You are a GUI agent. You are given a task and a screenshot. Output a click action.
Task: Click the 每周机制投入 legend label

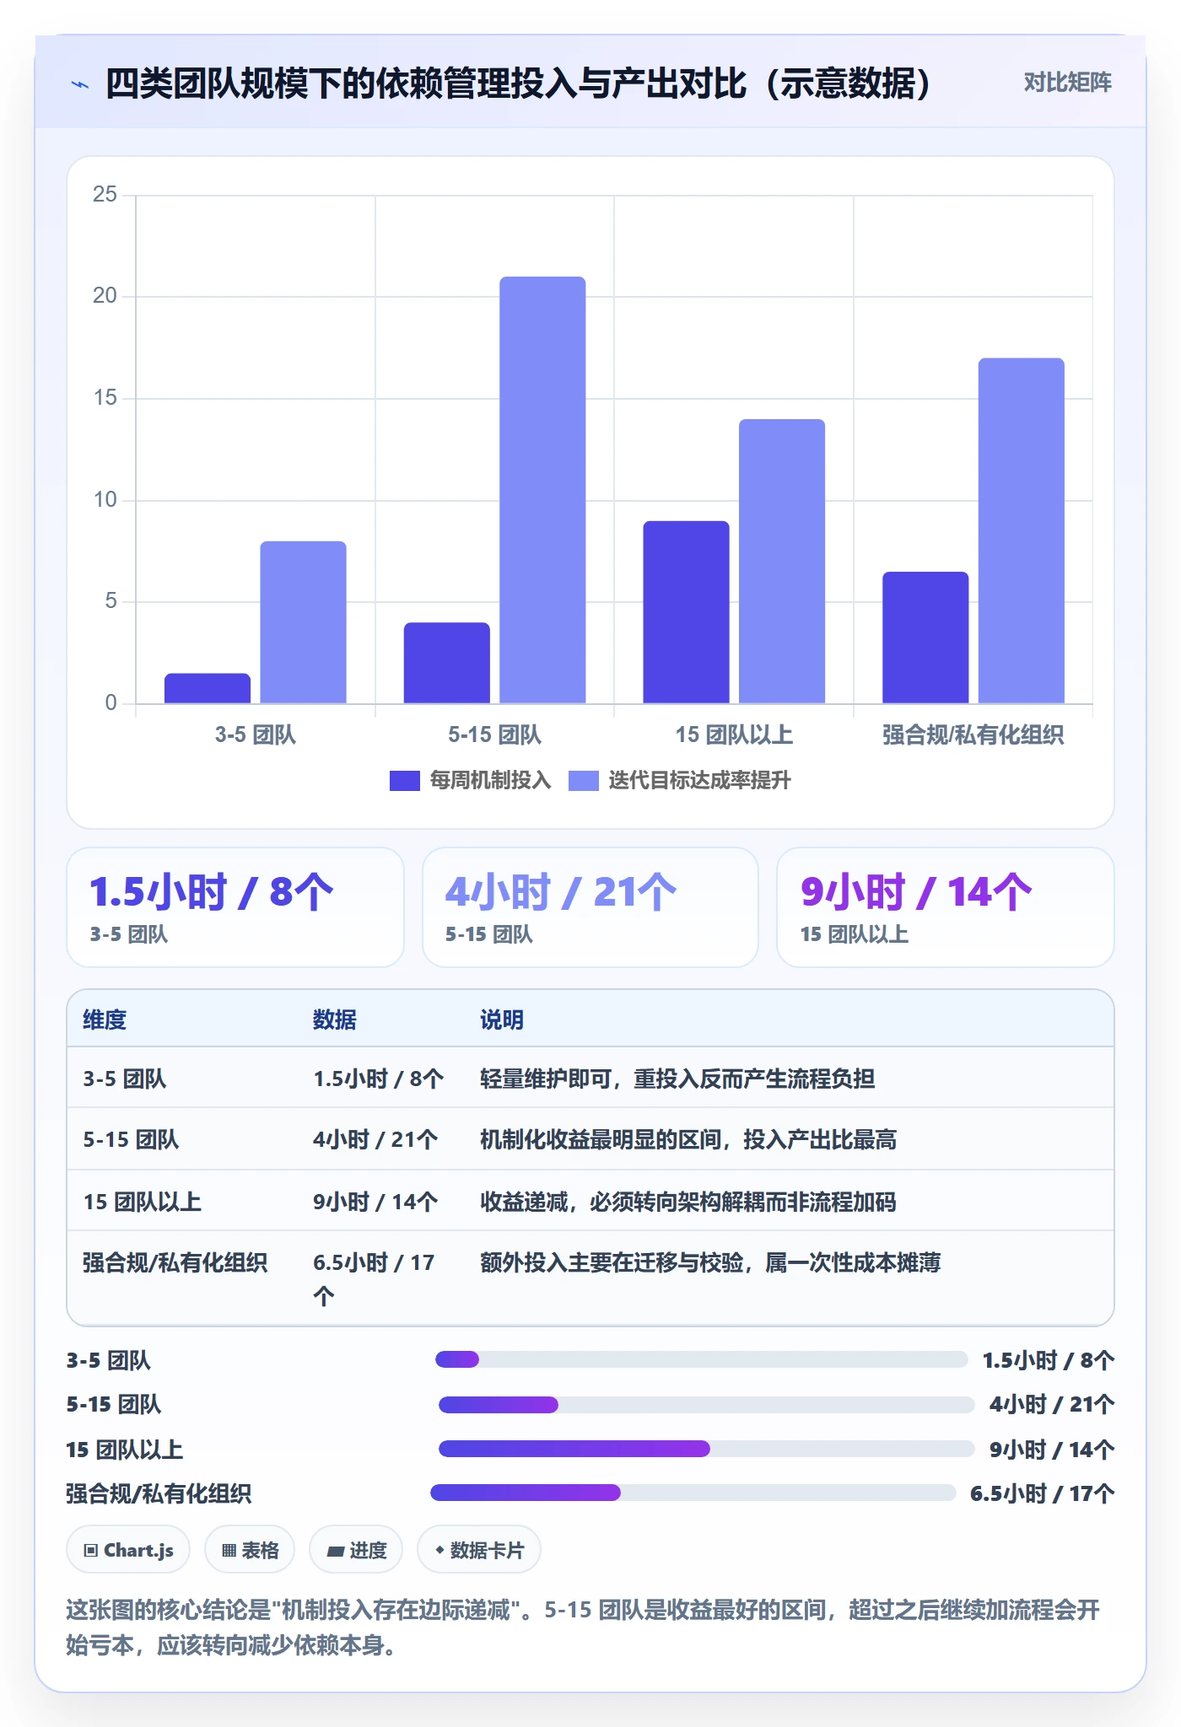click(x=490, y=781)
